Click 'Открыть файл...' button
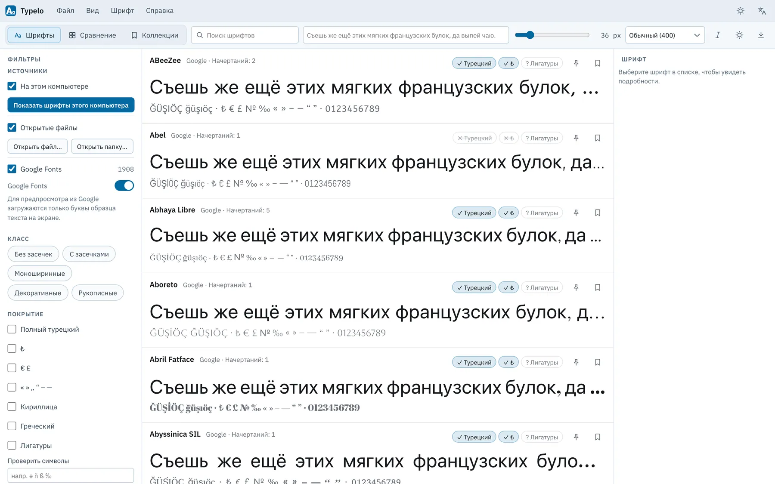775x484 pixels. click(37, 147)
